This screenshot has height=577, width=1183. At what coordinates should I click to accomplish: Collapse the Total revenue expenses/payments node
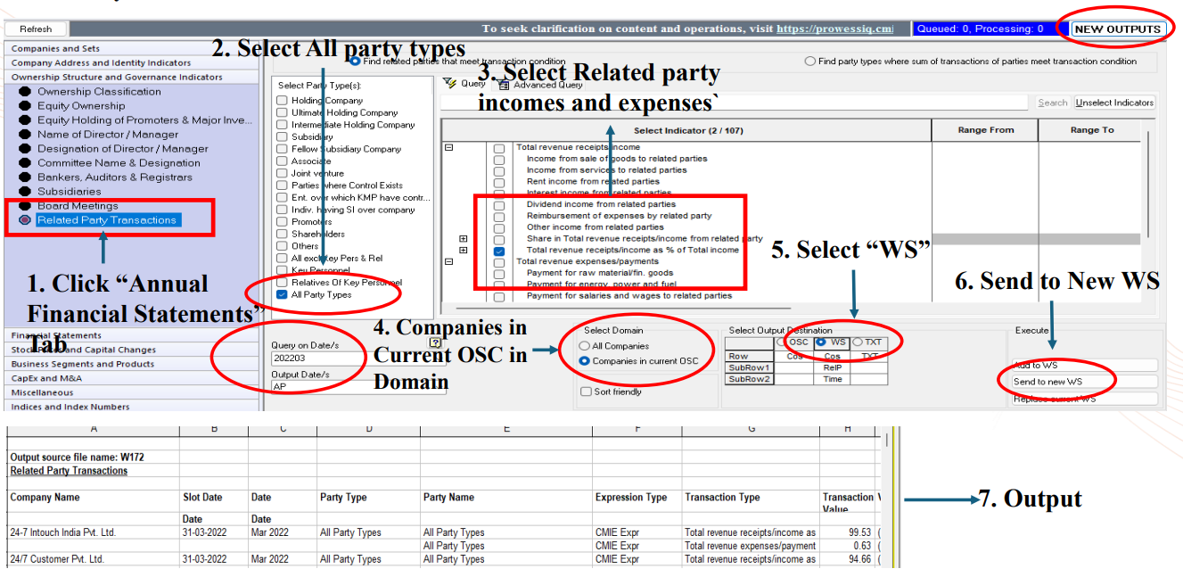pyautogui.click(x=448, y=262)
